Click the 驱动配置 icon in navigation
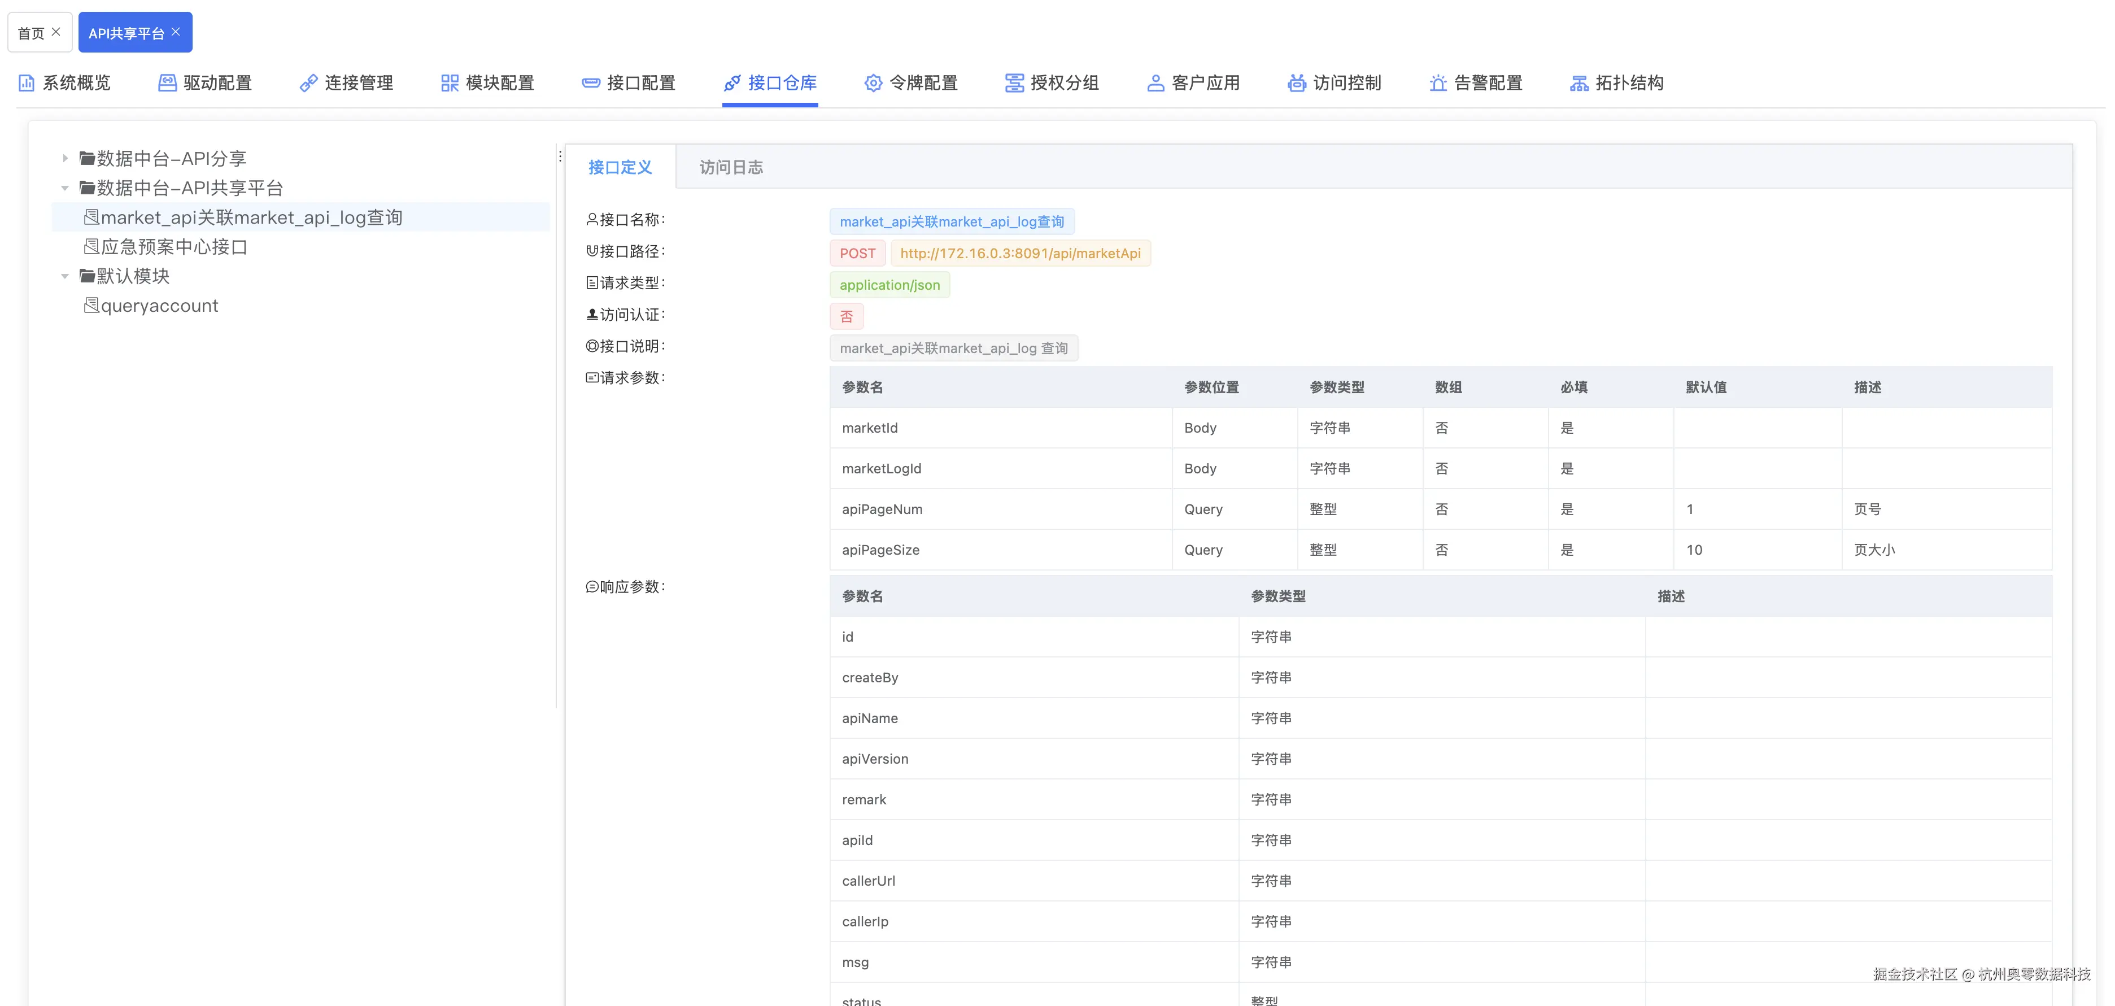Viewport: 2115px width, 1006px height. click(x=168, y=83)
